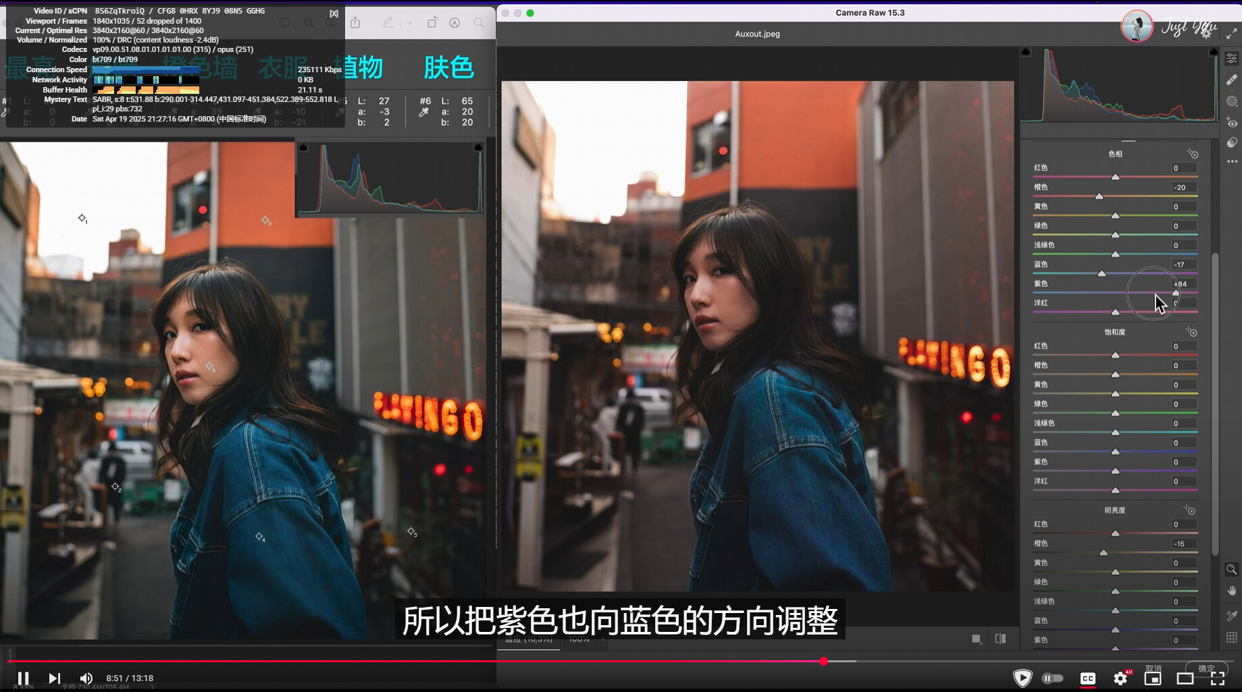The width and height of the screenshot is (1242, 692).
Task: Select the Red Eye removal tool
Action: (x=1232, y=123)
